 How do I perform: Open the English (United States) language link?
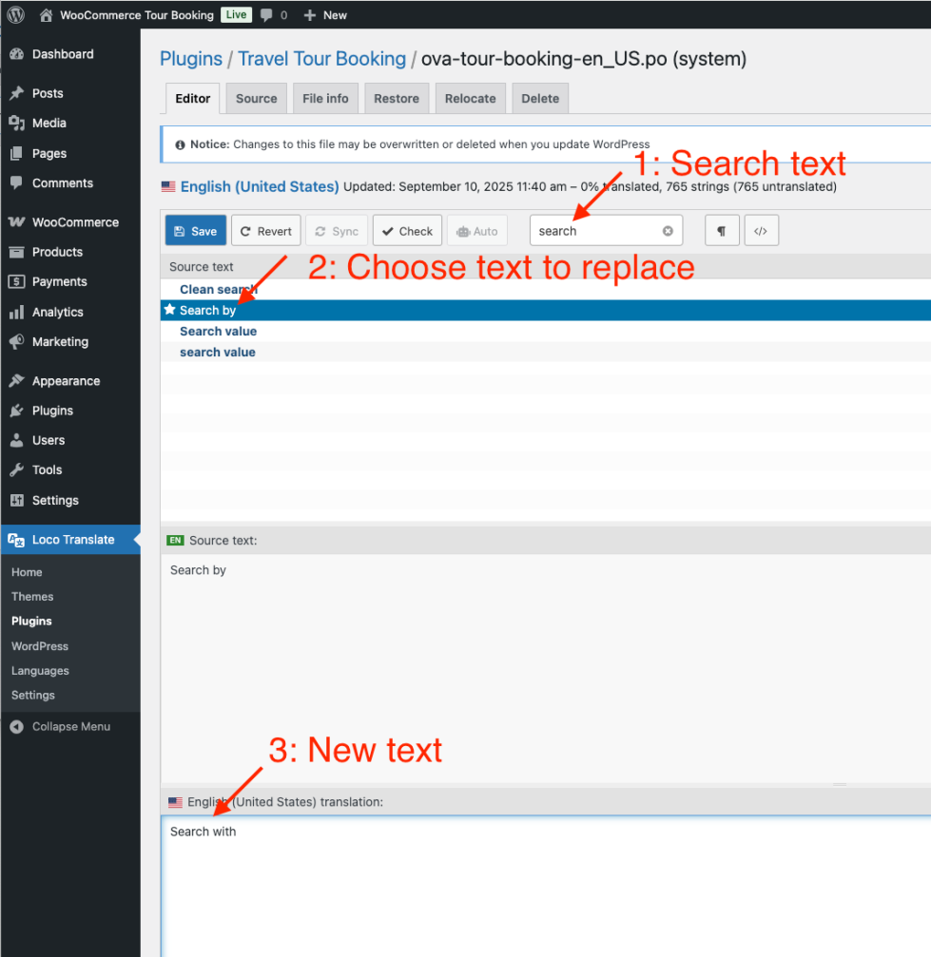pyautogui.click(x=259, y=187)
